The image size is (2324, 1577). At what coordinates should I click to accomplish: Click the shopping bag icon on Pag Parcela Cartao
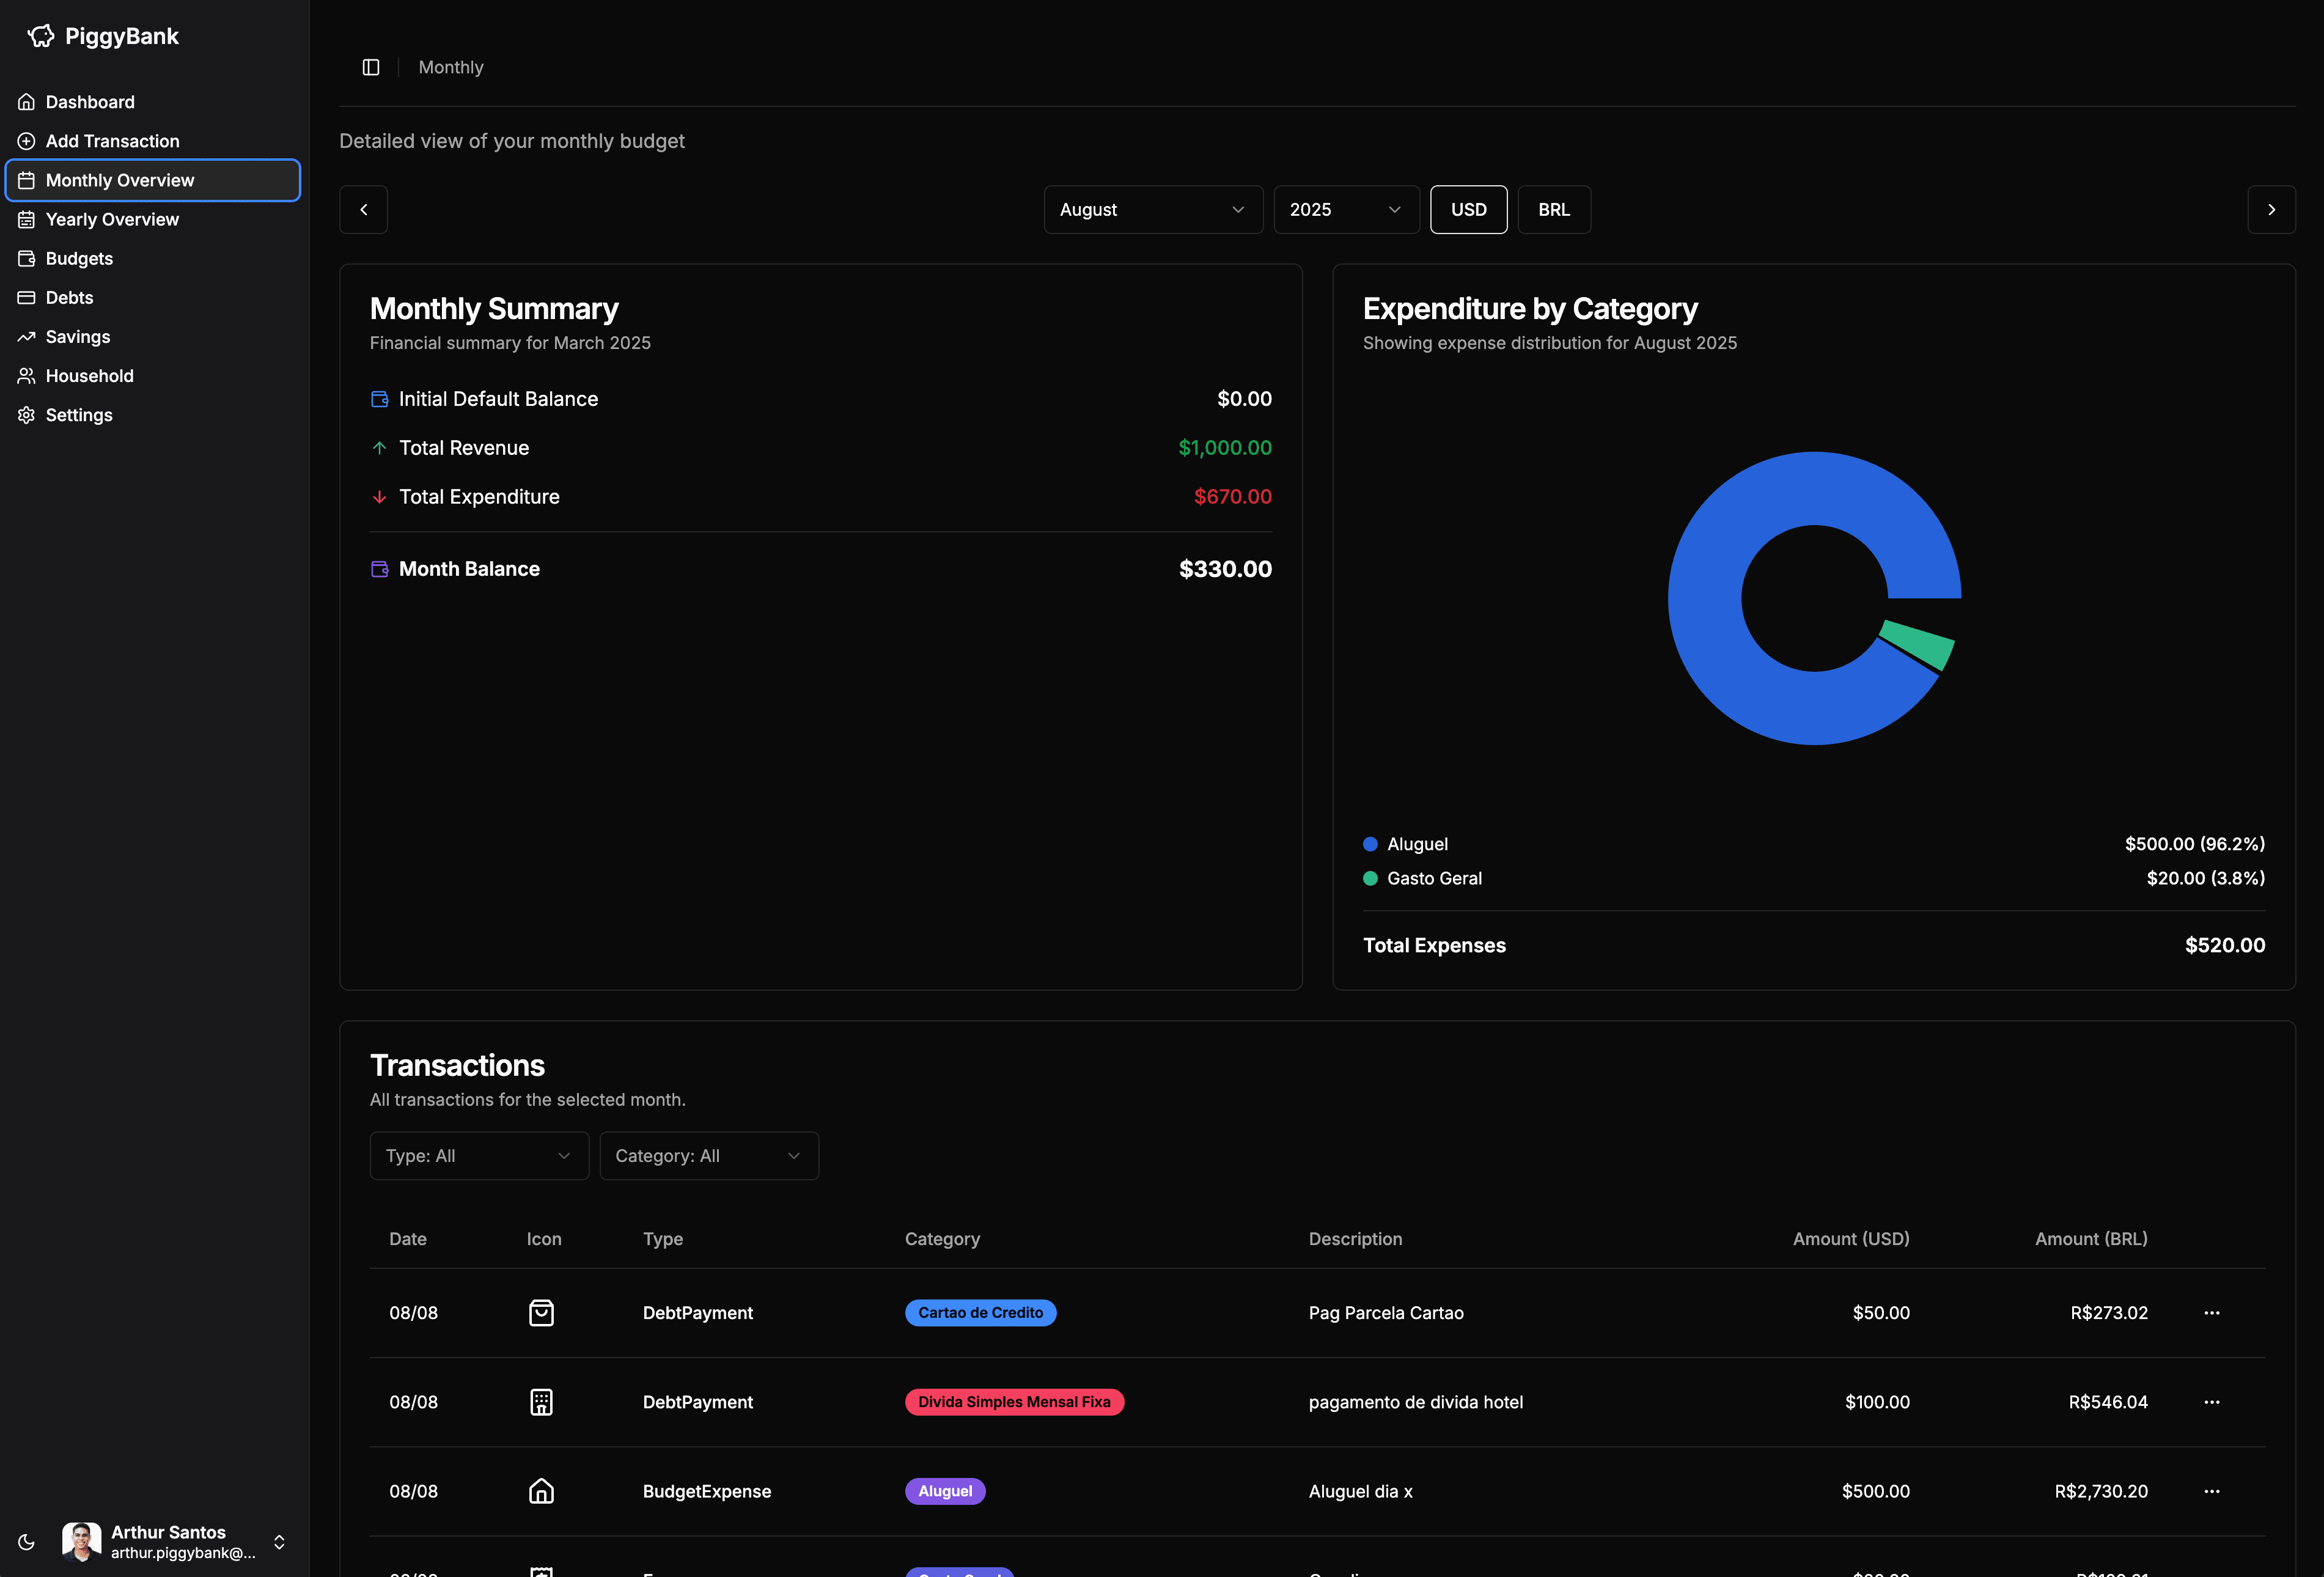(x=541, y=1313)
